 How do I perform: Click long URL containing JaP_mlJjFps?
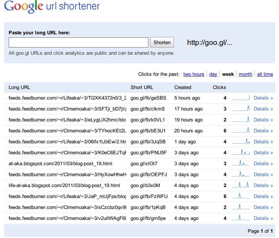67,196
